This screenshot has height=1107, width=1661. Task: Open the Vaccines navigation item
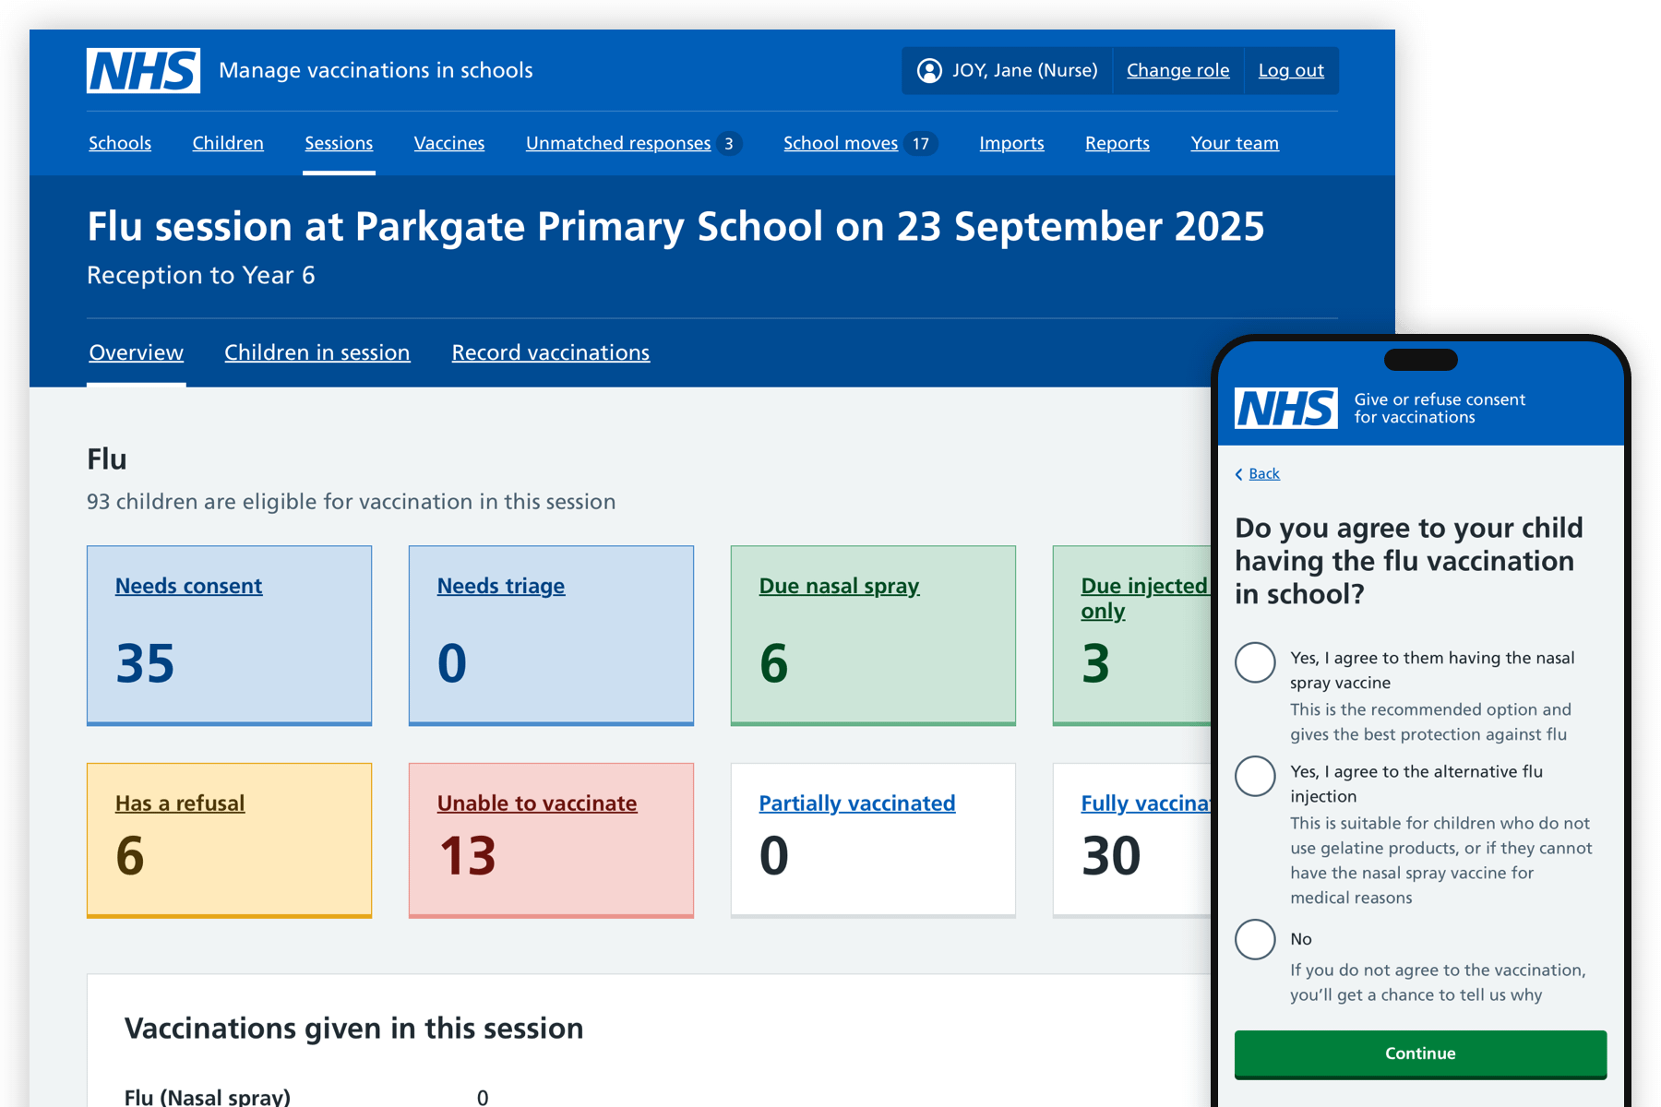[x=449, y=143]
